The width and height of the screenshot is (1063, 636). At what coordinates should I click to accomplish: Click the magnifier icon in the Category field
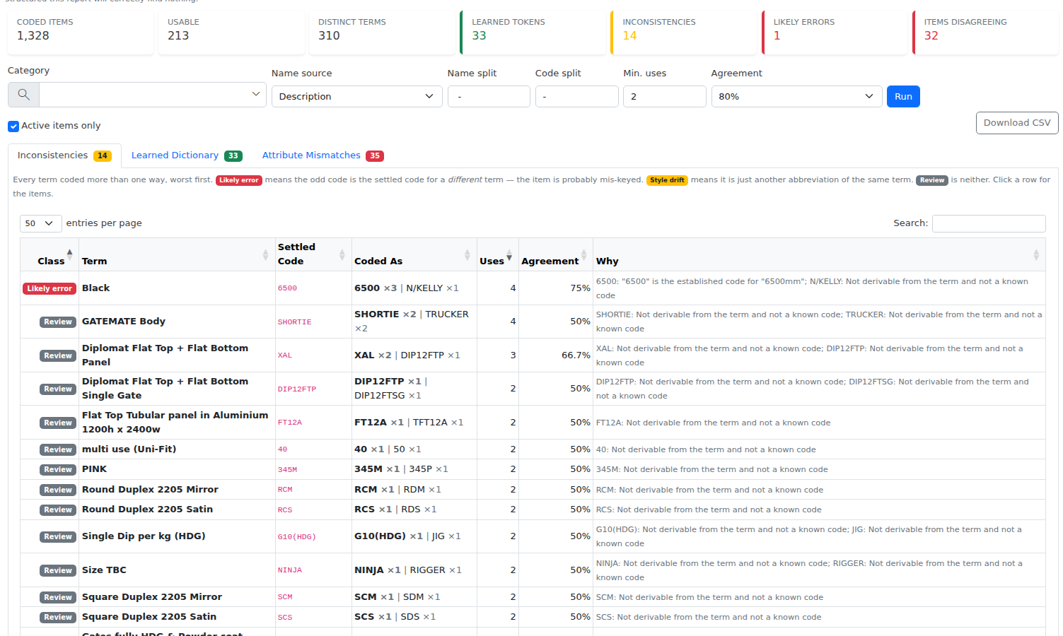coord(23,95)
